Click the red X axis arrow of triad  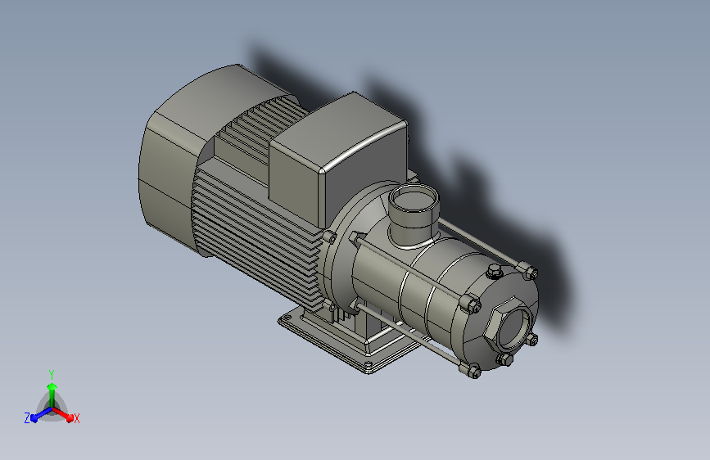click(63, 414)
